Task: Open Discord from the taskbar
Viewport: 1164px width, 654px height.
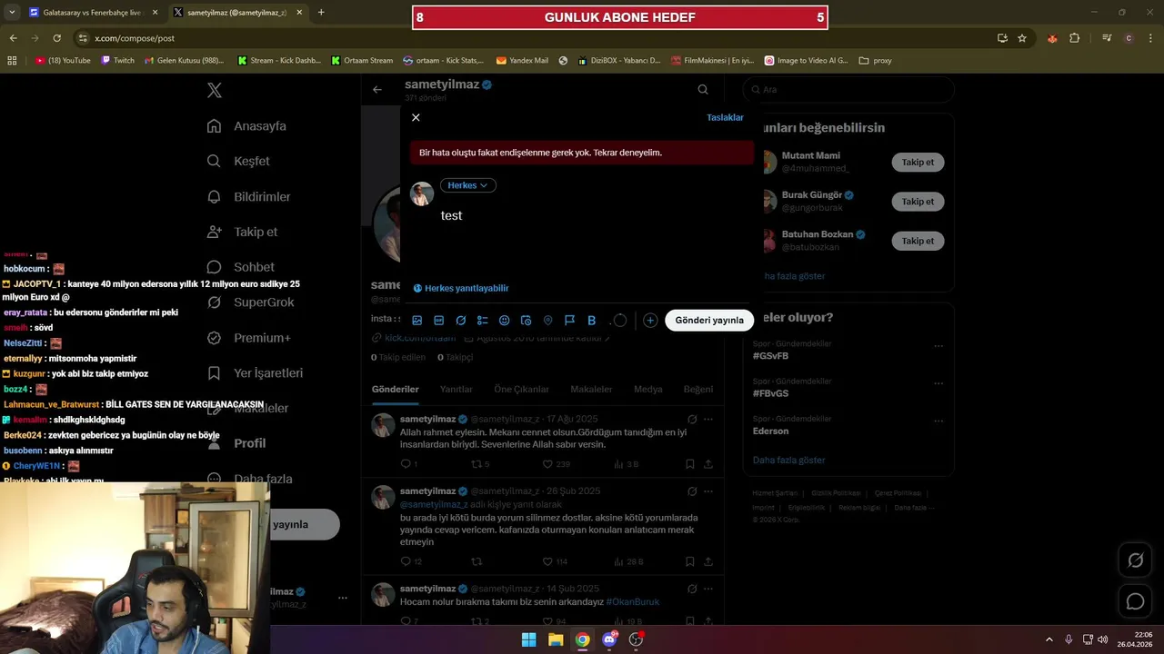Action: (609, 639)
